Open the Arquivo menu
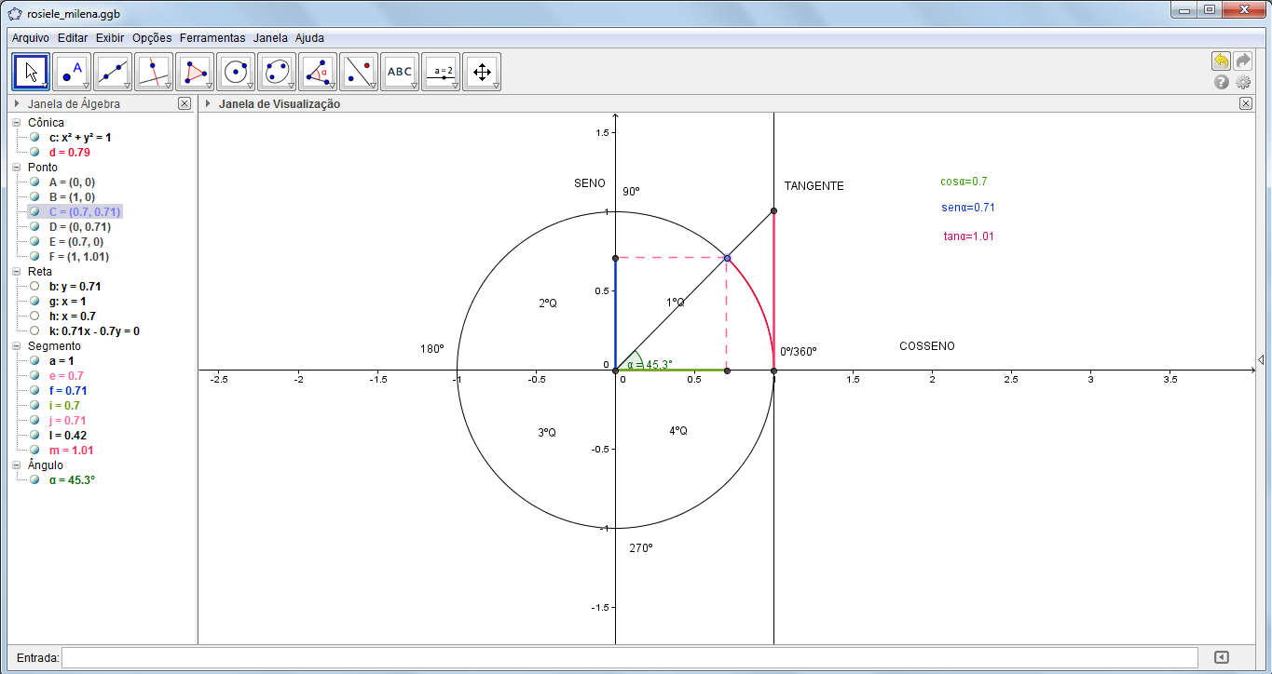Image resolution: width=1272 pixels, height=674 pixels. click(31, 38)
